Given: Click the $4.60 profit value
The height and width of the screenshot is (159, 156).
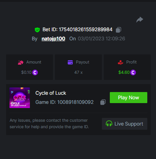Looking at the screenshot, I should click(124, 72).
